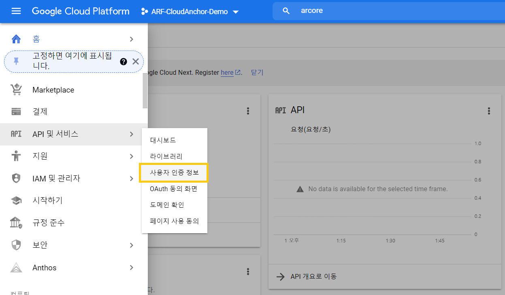Select 사용자 인증 정보 in the submenu
505x295 pixels.
pyautogui.click(x=175, y=173)
